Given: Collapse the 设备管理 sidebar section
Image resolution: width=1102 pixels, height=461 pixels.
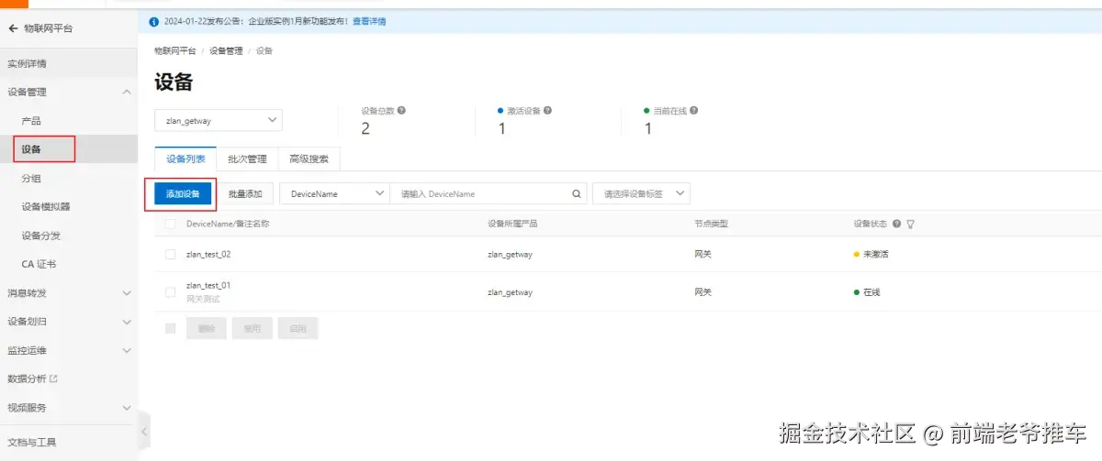Looking at the screenshot, I should point(127,92).
